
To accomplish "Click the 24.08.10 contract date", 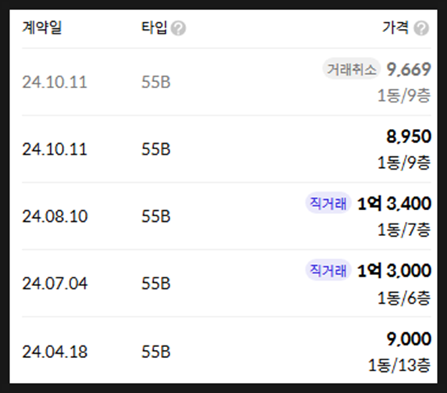I will [x=55, y=216].
